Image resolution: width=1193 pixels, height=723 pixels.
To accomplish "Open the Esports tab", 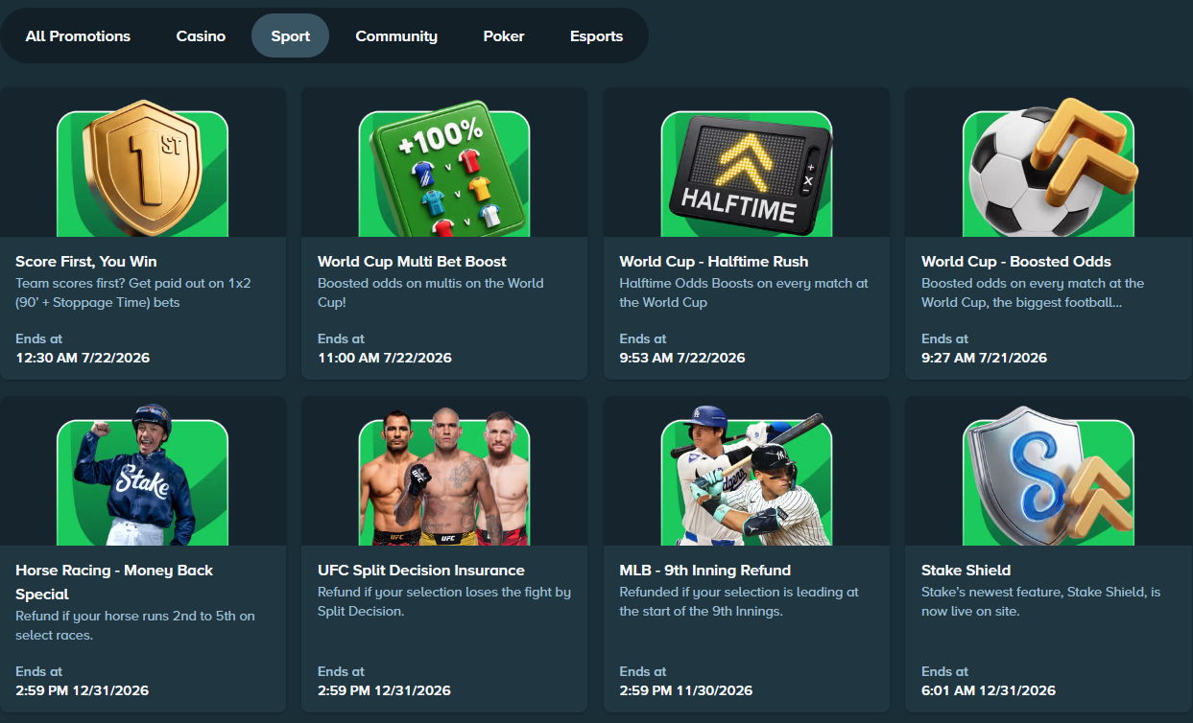I will [596, 36].
